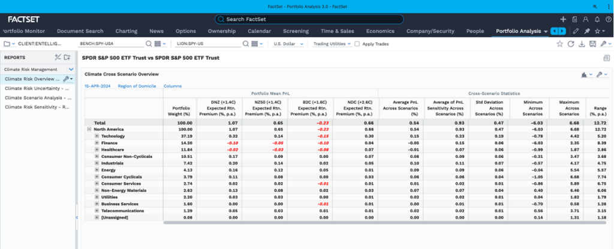The image size is (614, 249).
Task: Expand the Climate Risk Management section chevron
Action: point(71,69)
